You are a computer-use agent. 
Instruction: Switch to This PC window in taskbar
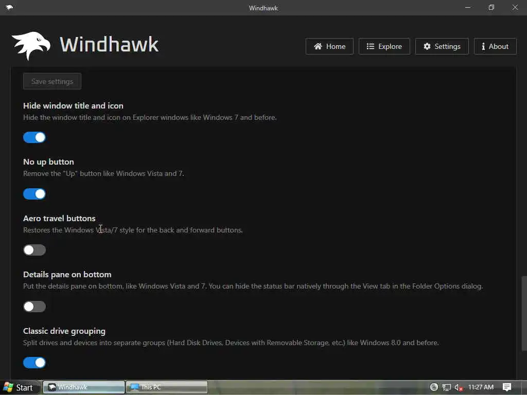point(167,387)
